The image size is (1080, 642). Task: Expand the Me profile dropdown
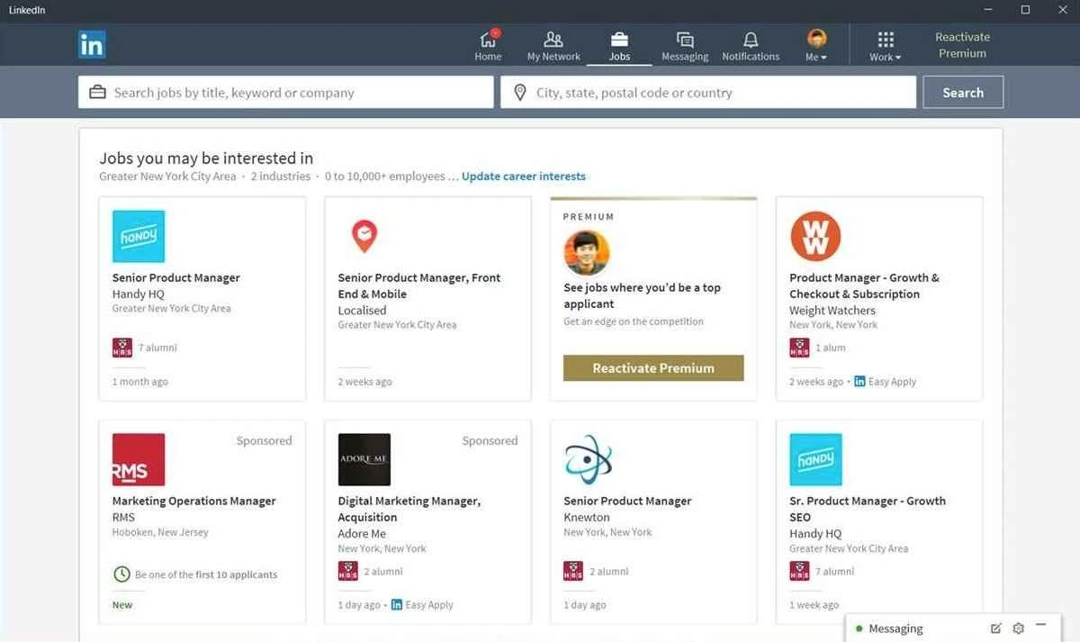[x=816, y=45]
